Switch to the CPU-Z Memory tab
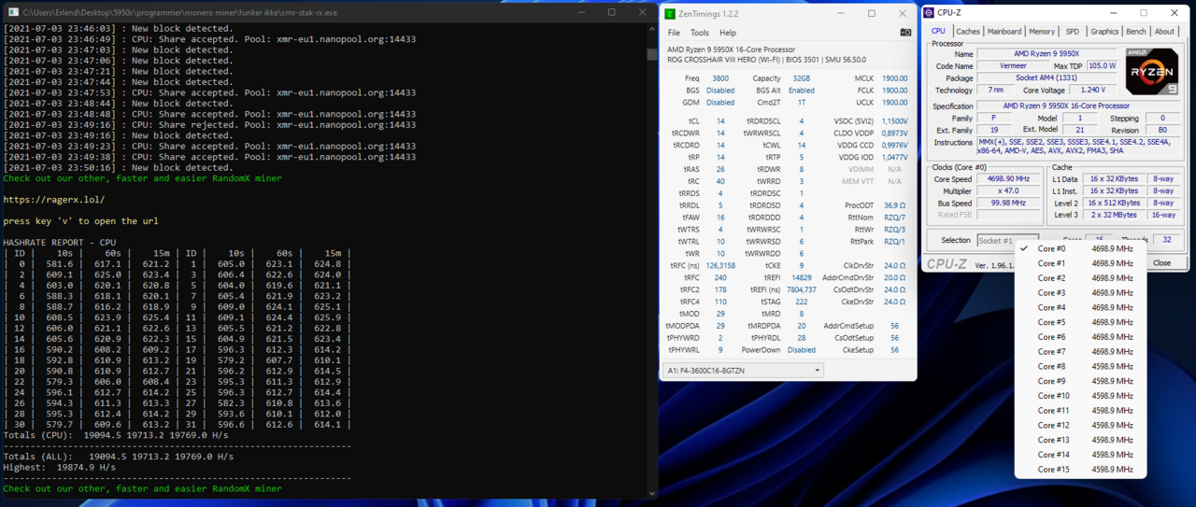The width and height of the screenshot is (1196, 507). tap(1042, 32)
